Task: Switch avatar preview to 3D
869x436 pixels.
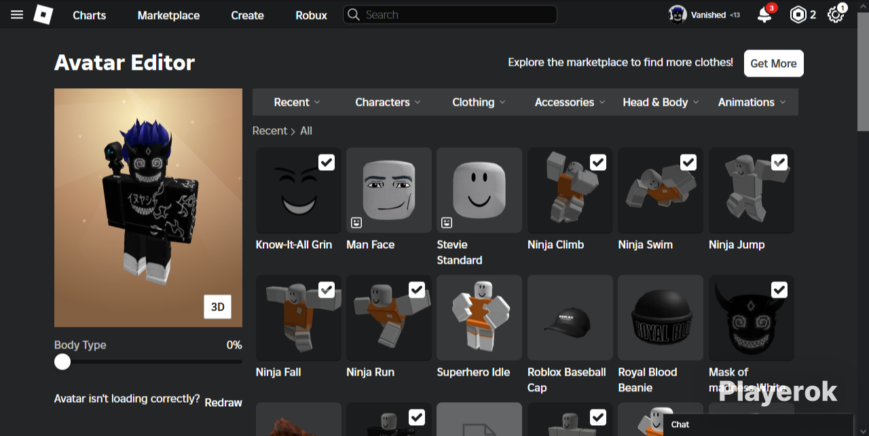Action: click(x=217, y=306)
